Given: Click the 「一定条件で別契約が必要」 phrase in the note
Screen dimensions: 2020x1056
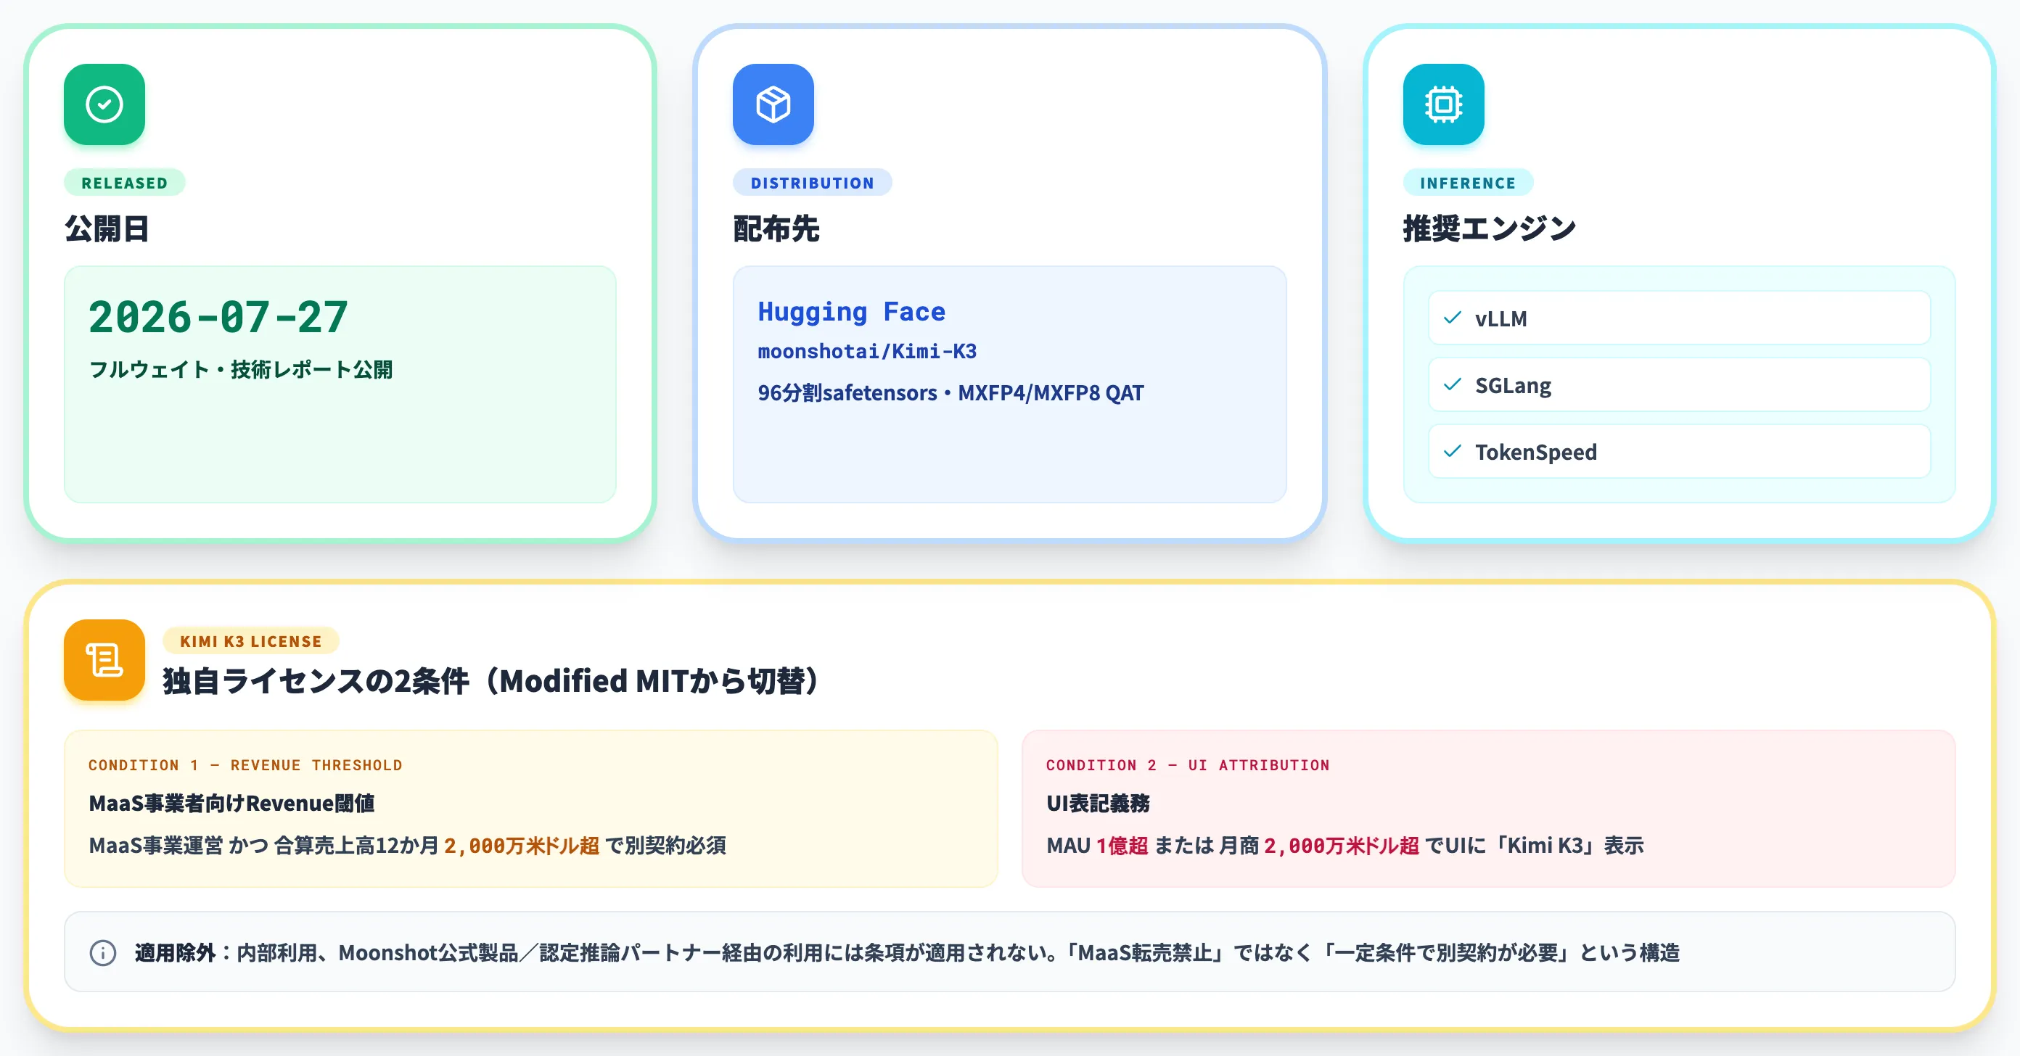Looking at the screenshot, I should tap(1445, 952).
